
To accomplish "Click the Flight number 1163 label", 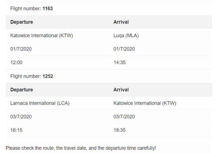I will [x=31, y=9].
